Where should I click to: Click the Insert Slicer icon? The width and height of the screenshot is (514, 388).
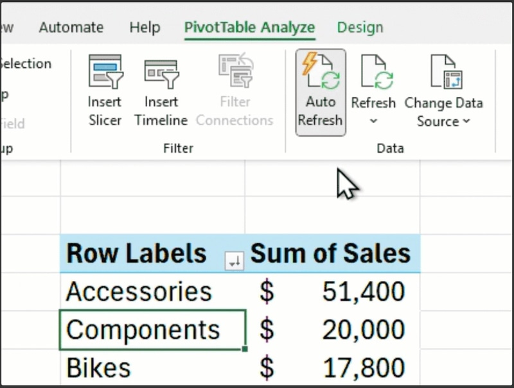[x=105, y=72]
